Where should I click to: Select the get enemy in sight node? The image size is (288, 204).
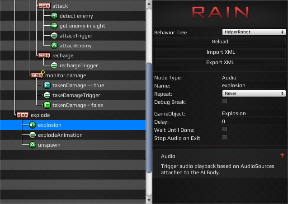pos(82,26)
